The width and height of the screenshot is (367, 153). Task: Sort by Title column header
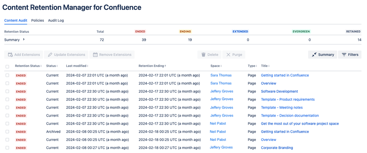point(266,66)
